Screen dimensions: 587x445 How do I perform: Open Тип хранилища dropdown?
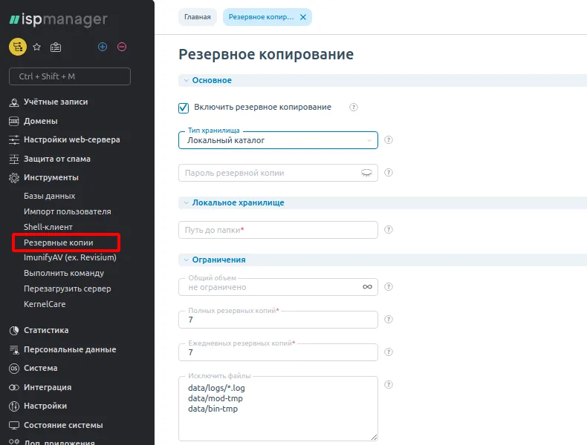pos(278,140)
